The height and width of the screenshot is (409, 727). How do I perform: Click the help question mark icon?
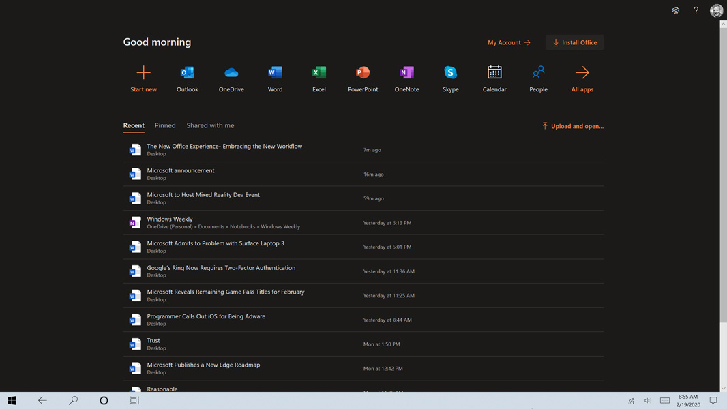(x=696, y=10)
